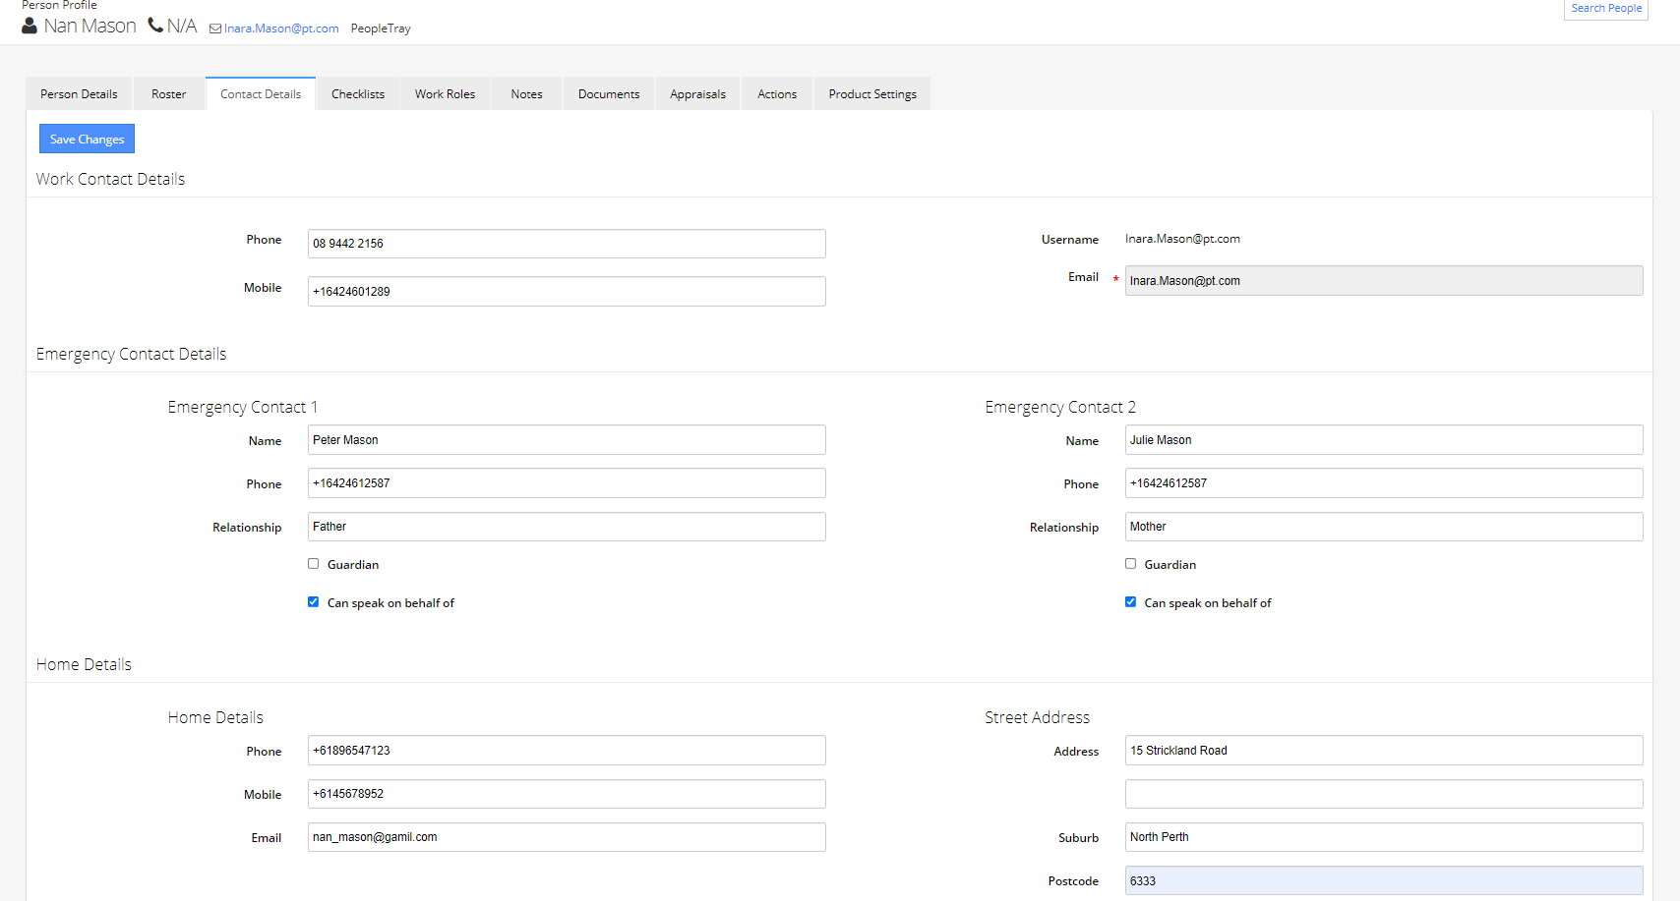Open the Notes tab
Viewport: 1680px width, 901px height.
pos(526,92)
